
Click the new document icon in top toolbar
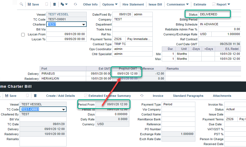[x=47, y=4]
